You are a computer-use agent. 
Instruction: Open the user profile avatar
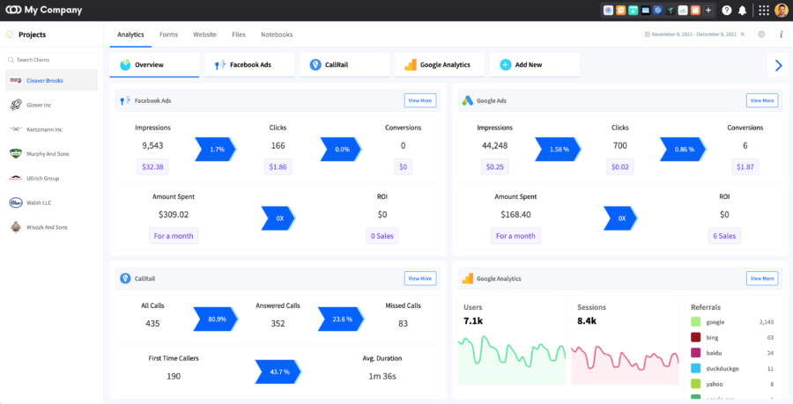(x=782, y=10)
